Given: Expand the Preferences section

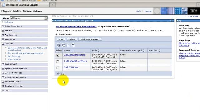Looking at the screenshot, I should (57, 35).
